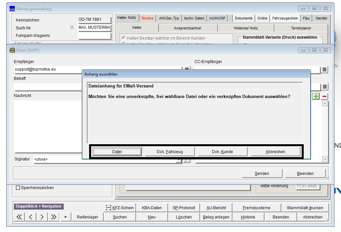Remove attachment with red minus icon
This screenshot has height=232, width=341.
(x=324, y=96)
